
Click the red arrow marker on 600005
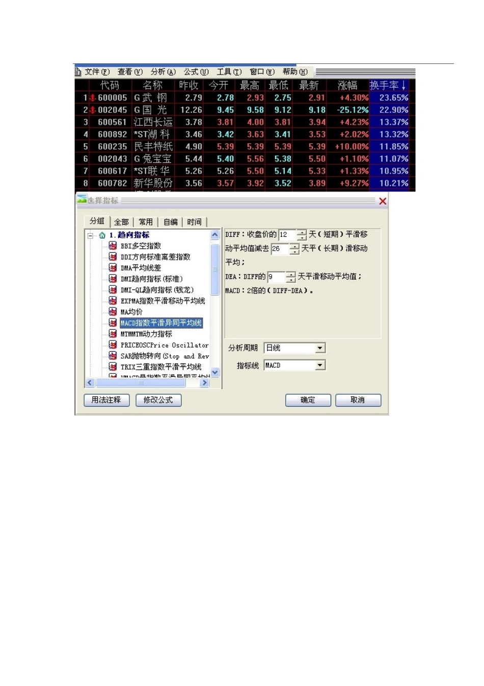93,97
